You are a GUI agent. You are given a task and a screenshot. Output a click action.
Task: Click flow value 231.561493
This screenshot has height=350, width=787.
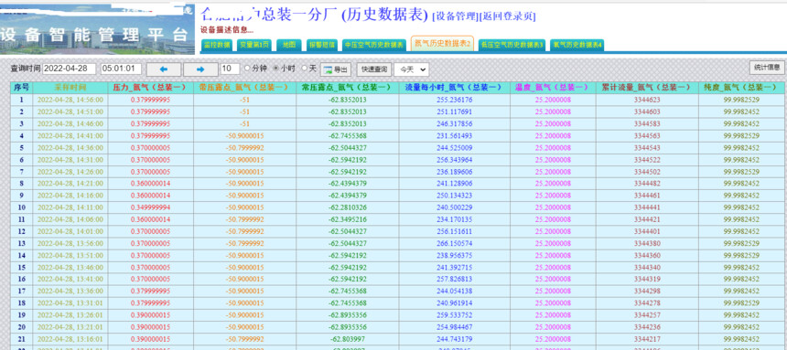[x=454, y=136]
